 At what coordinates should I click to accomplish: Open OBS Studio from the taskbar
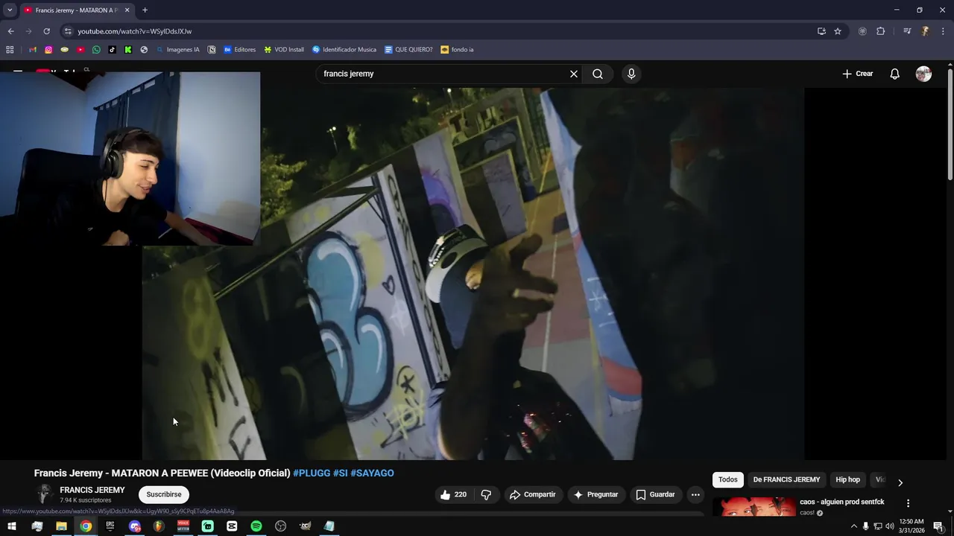click(x=280, y=526)
